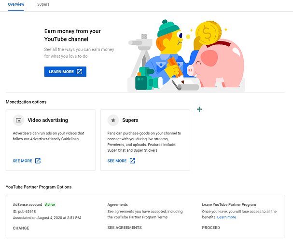Click the Video advertising card title
Image resolution: width=293 pixels, height=241 pixels.
click(x=48, y=120)
